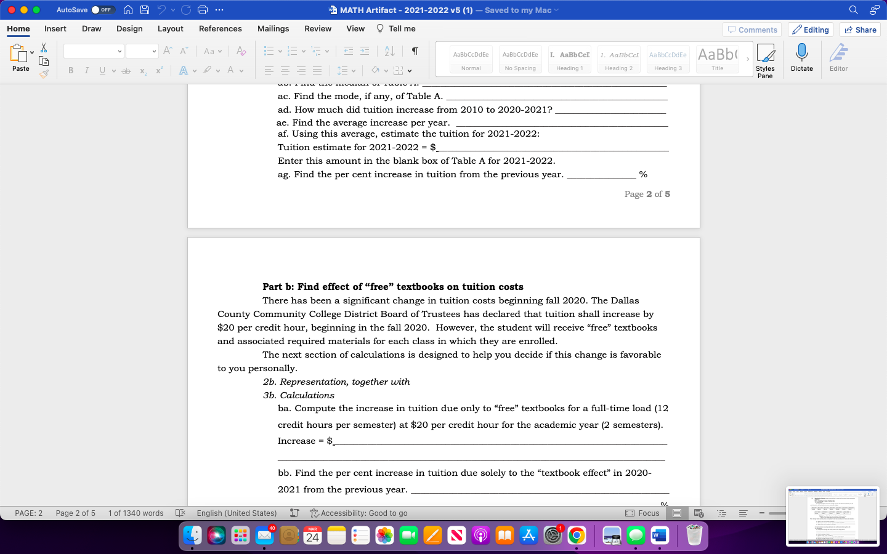Screen dimensions: 887x554
Task: Click the Strikethrough icon
Action: 126,70
